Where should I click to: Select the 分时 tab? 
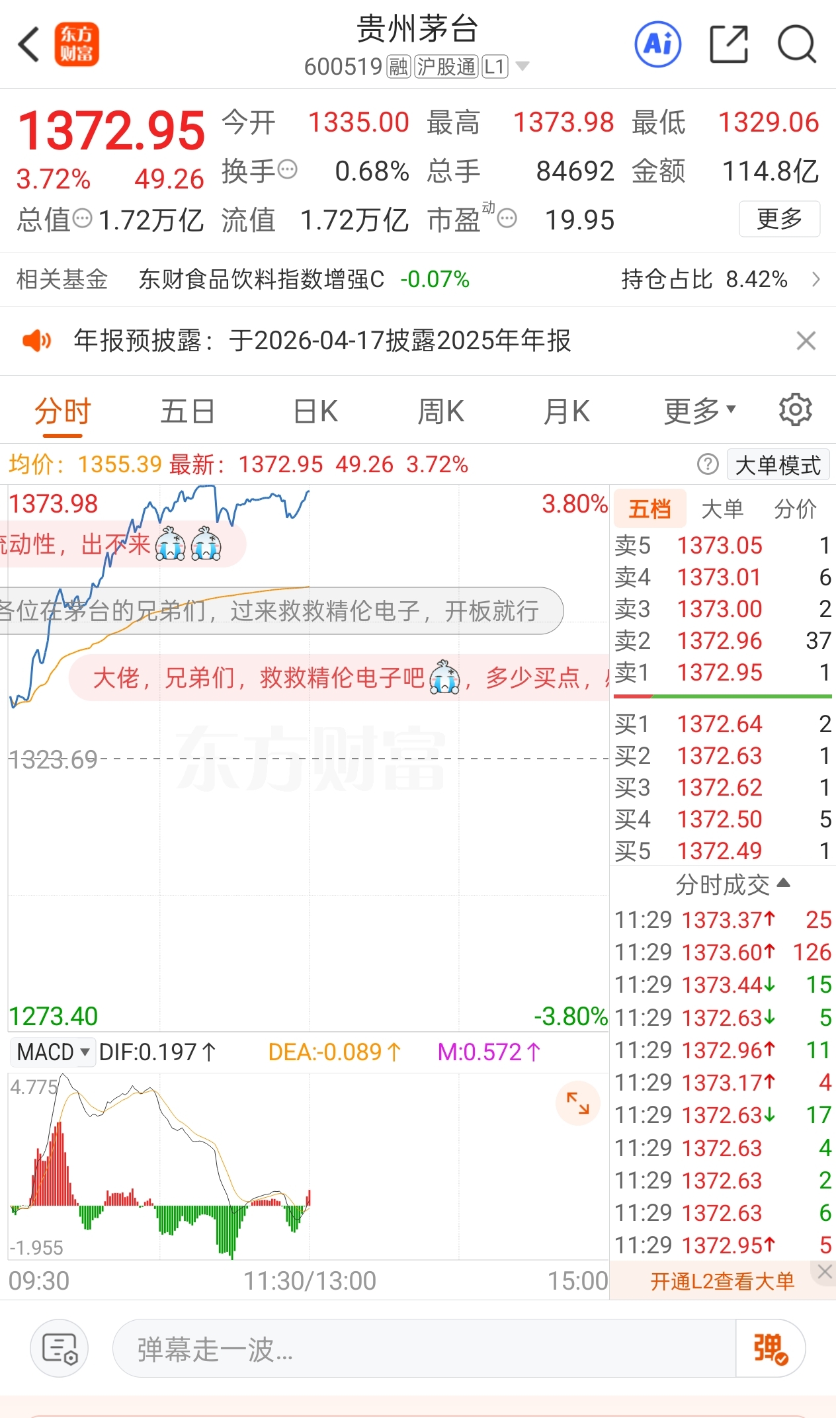tap(62, 411)
